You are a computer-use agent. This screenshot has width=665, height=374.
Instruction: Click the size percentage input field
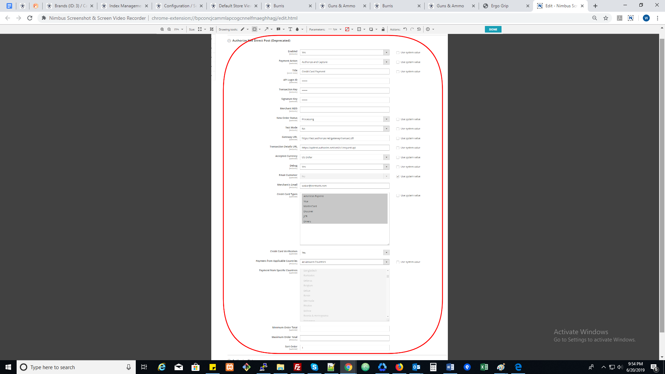177,29
